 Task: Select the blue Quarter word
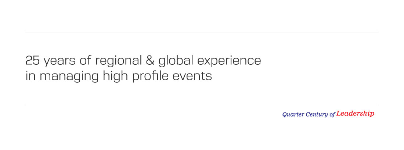pos(293,115)
